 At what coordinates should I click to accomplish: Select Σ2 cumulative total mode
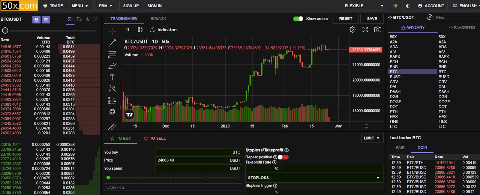coord(79,19)
